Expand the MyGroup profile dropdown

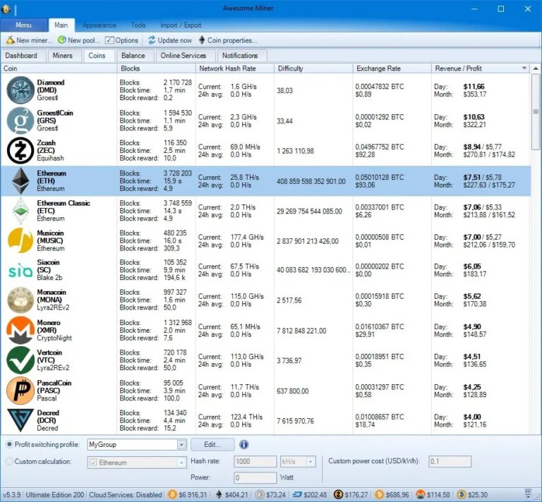click(181, 445)
